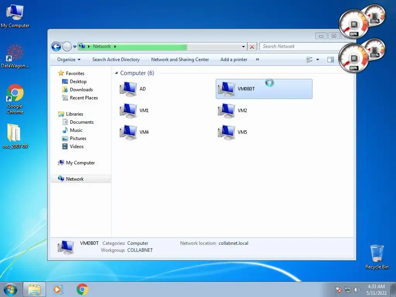Collapse the Computer (6) group
The height and width of the screenshot is (297, 396).
pos(116,73)
